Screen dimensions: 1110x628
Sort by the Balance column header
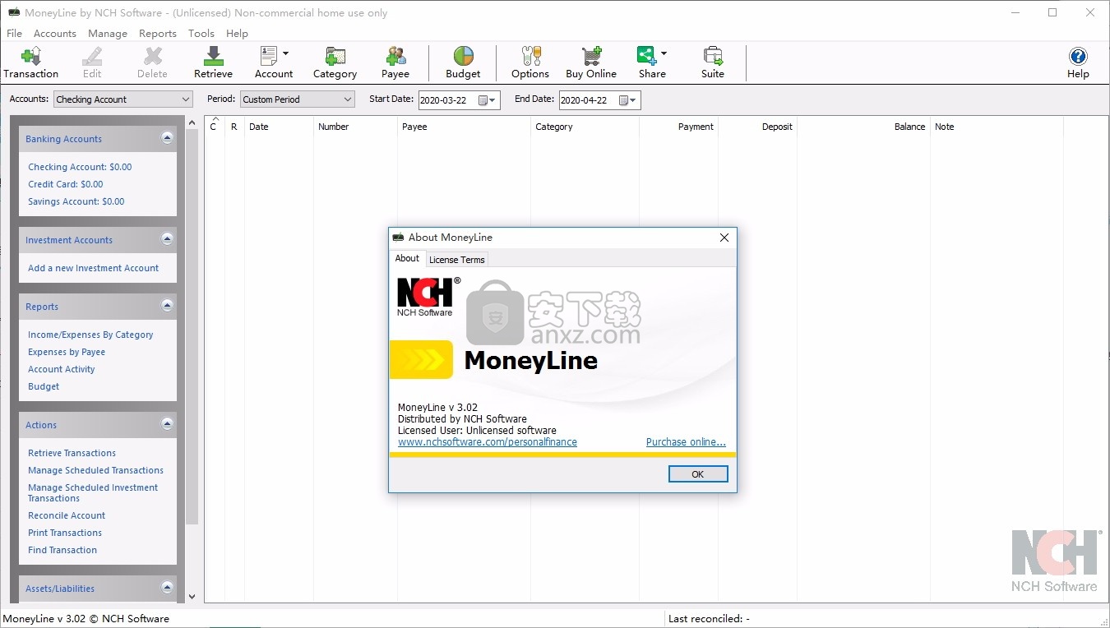pyautogui.click(x=863, y=127)
